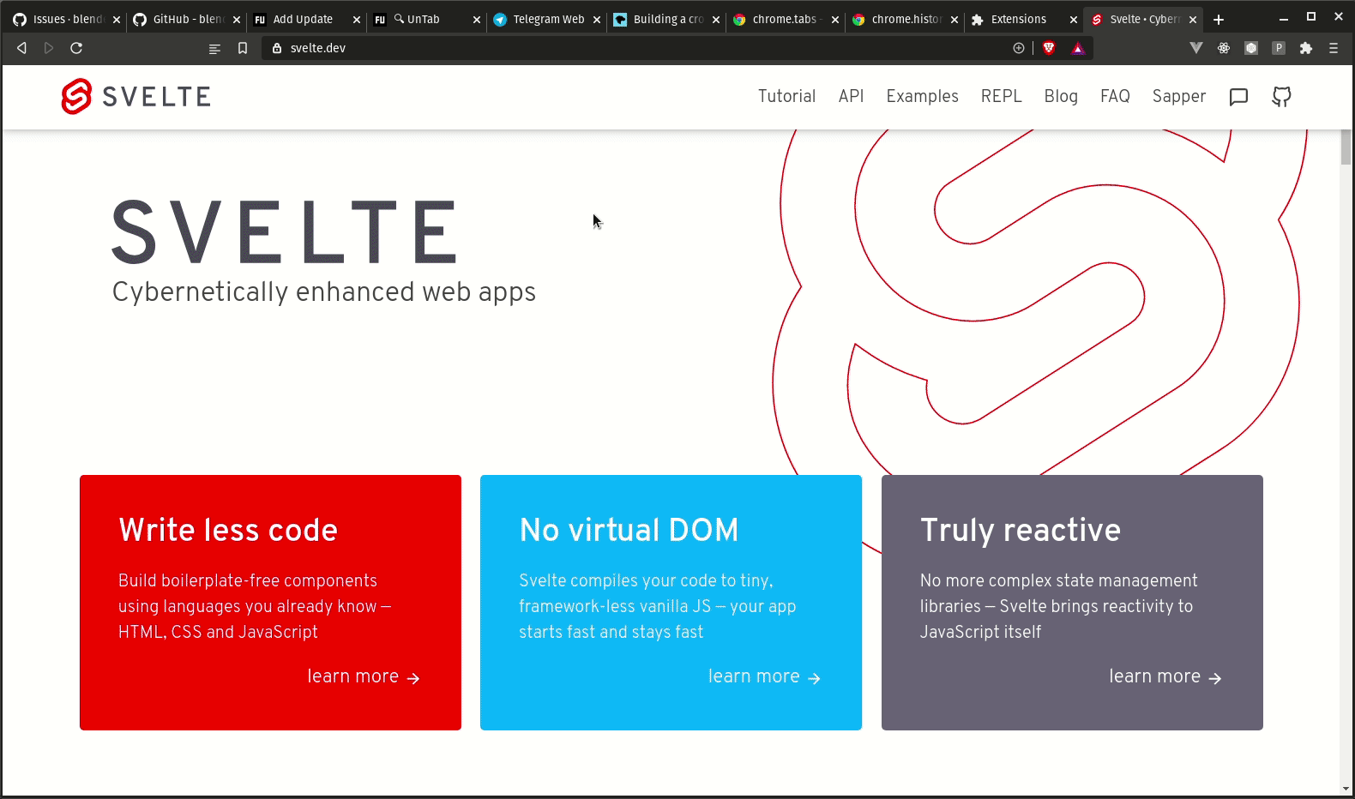Go to the REPL page
Viewport: 1355px width, 799px height.
tap(1001, 96)
